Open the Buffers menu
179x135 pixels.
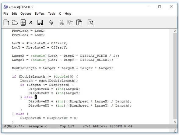40,14
